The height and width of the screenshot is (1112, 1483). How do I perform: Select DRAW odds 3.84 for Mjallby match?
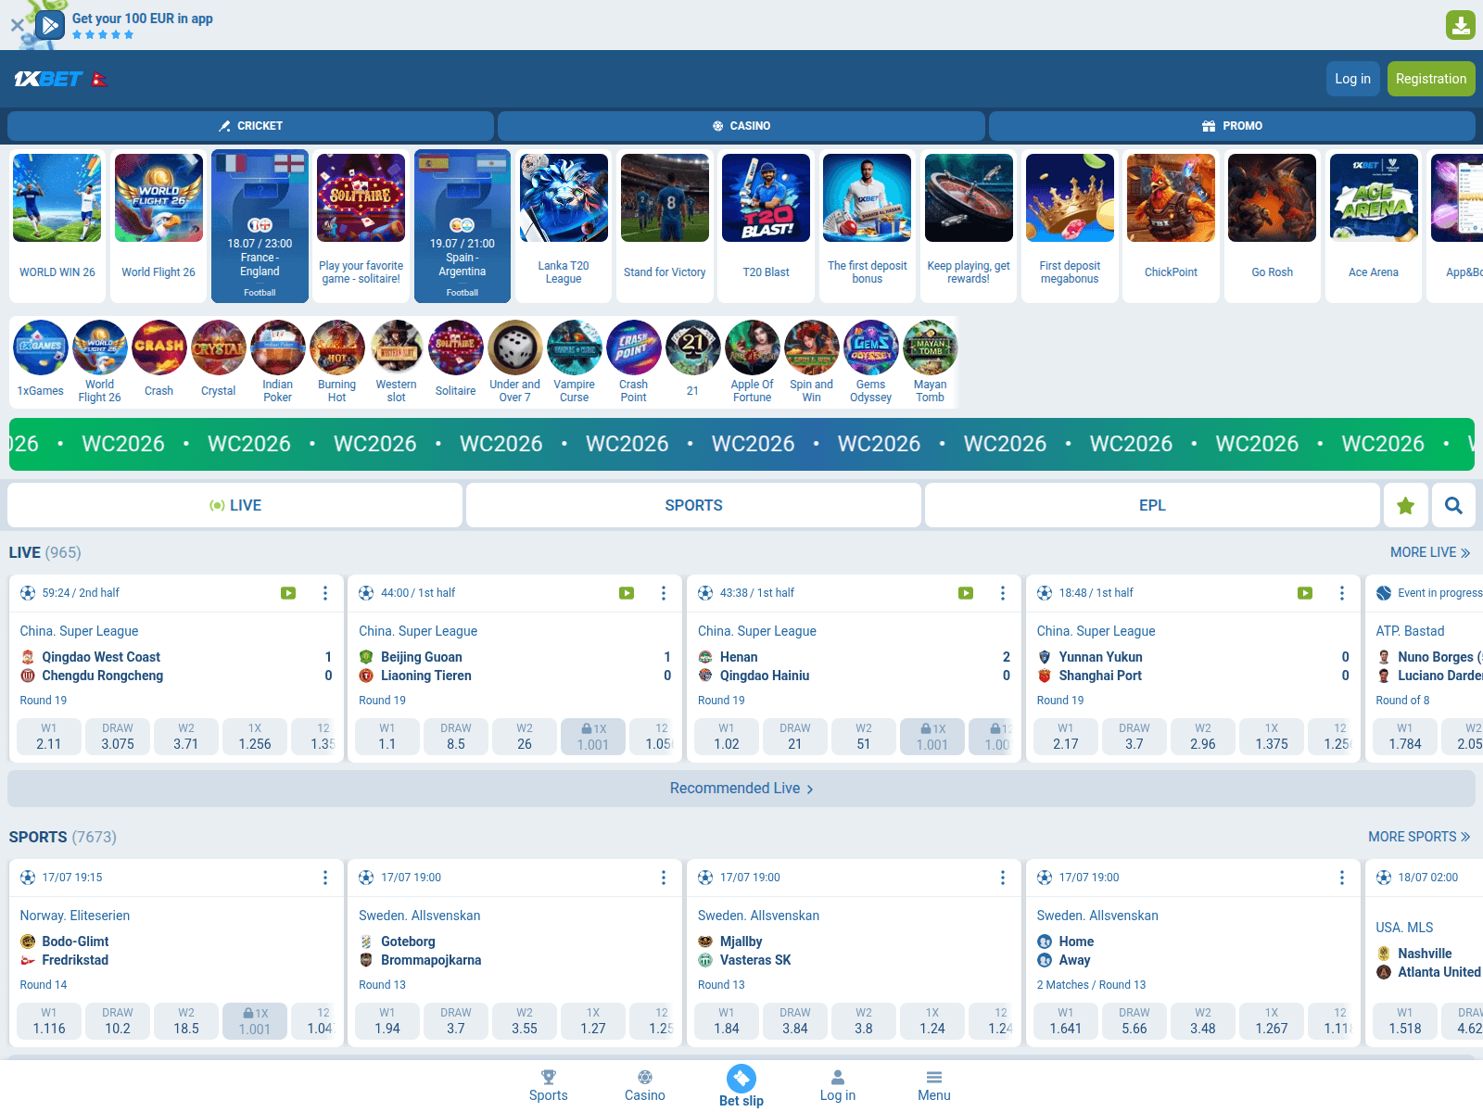[x=795, y=1021]
